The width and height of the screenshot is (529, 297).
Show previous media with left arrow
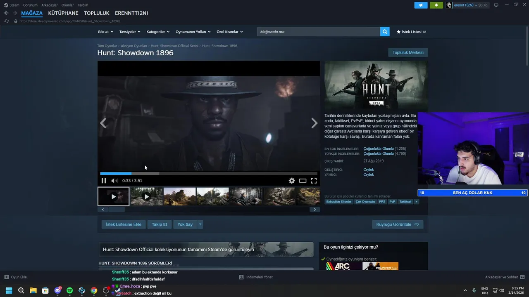[x=103, y=123]
